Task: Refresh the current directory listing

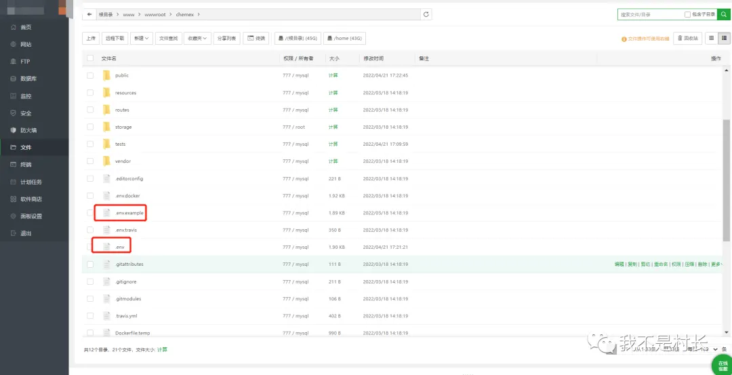Action: coord(426,14)
